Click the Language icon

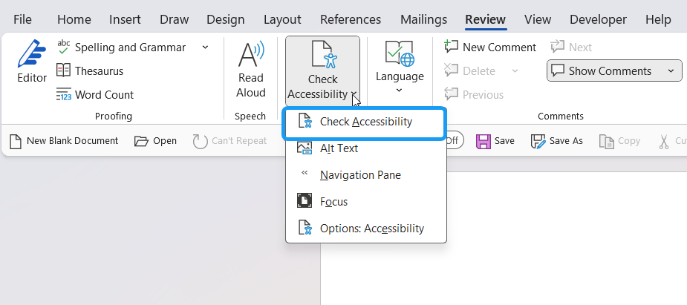(399, 56)
